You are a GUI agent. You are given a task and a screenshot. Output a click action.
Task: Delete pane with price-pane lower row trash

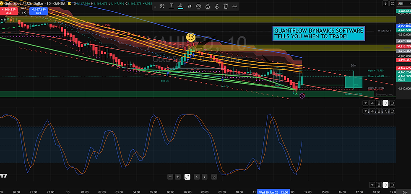point(379,103)
